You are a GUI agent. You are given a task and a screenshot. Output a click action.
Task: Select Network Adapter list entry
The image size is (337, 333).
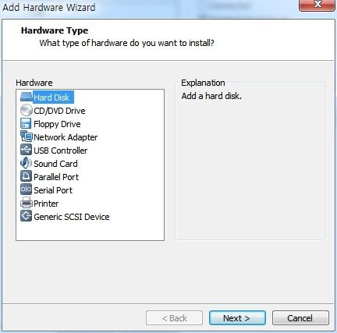tap(66, 137)
